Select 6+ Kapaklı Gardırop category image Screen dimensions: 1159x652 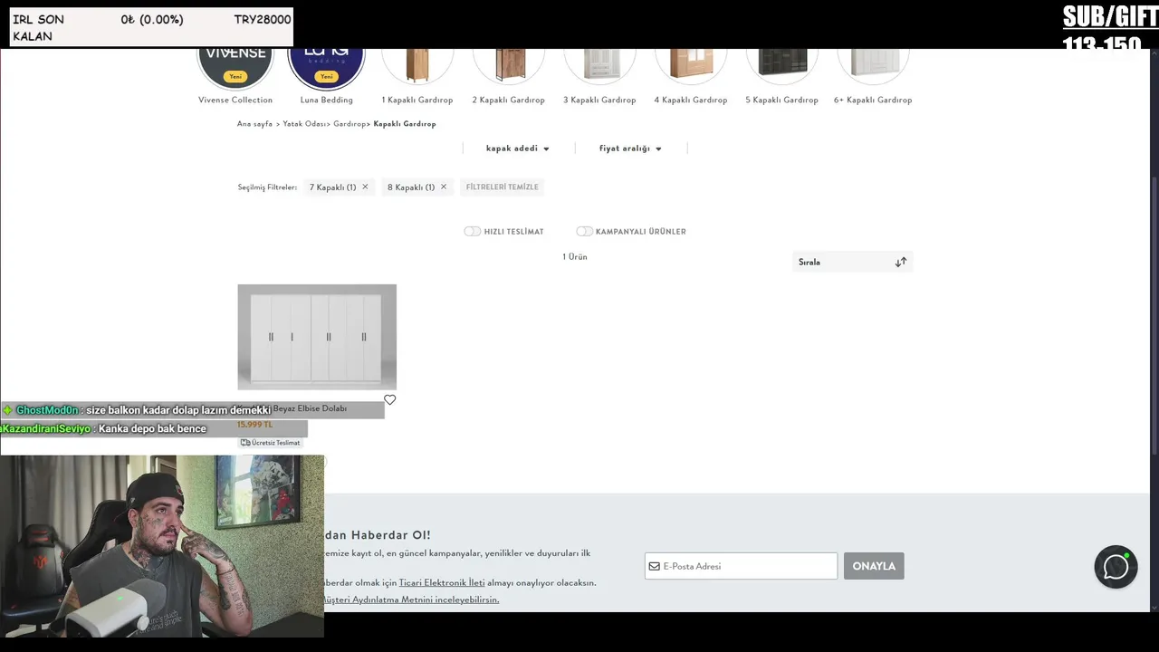tap(873, 65)
